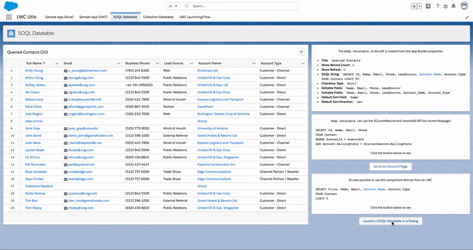Open the user profile avatar

[x=465, y=6]
